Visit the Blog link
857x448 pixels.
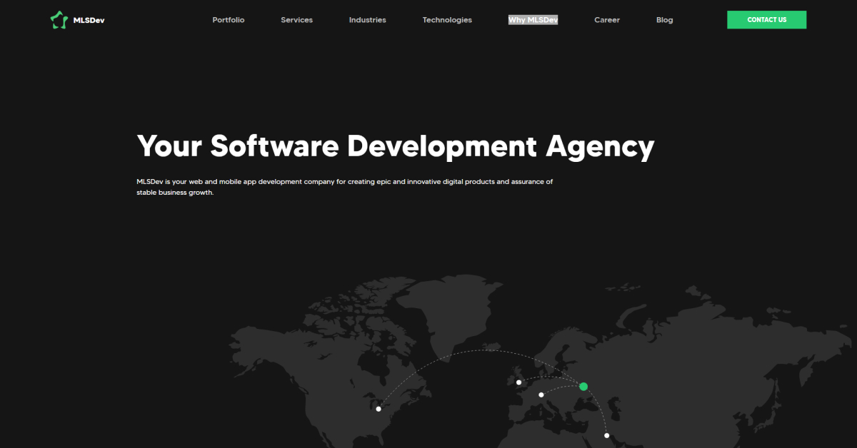[664, 20]
